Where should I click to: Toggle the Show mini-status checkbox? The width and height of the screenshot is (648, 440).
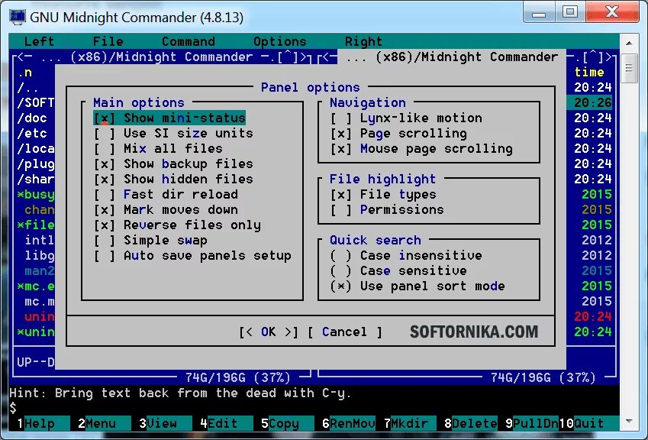(x=169, y=118)
